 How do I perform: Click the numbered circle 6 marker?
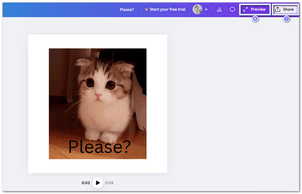tap(255, 19)
